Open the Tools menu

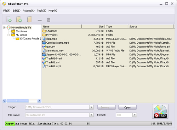(x=41, y=11)
